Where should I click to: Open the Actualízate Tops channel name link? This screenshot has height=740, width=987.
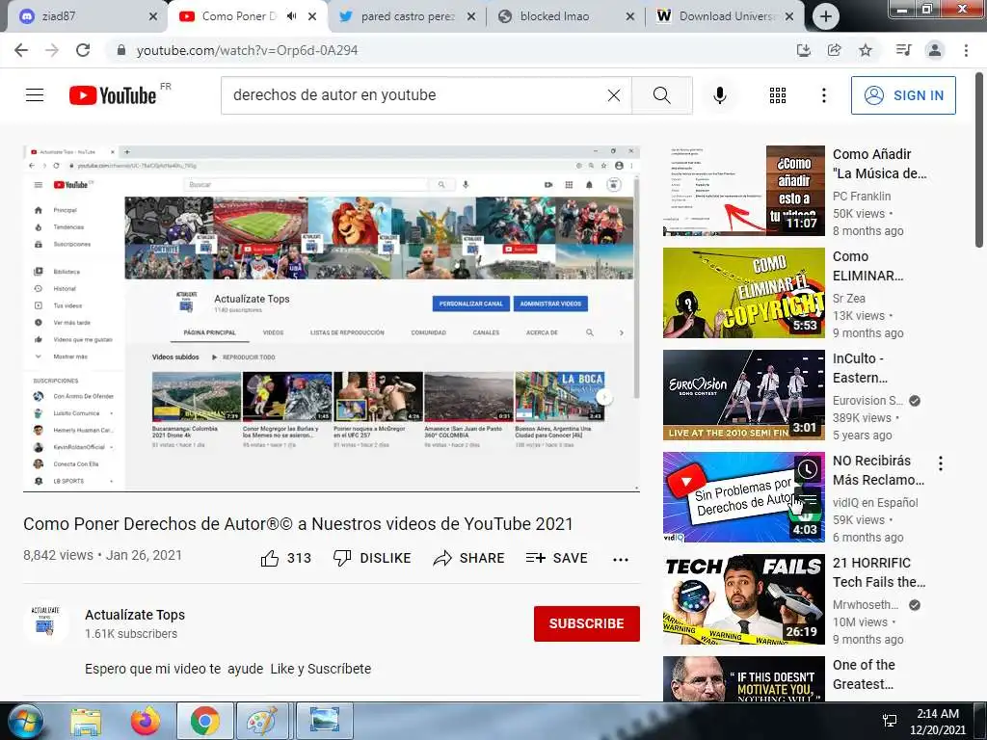135,615
